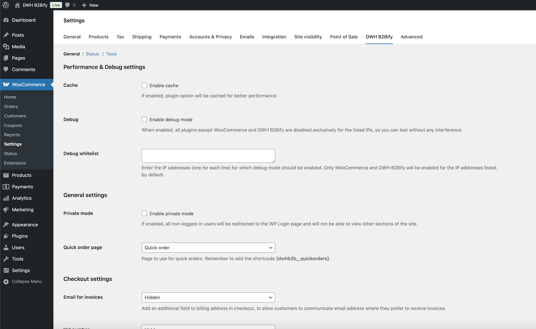The image size is (536, 329).
Task: Open WooCommerce Home submenu item
Action: click(x=10, y=97)
